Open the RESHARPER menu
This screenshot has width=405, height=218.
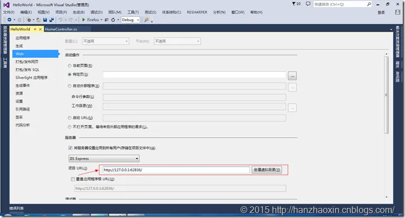click(x=197, y=12)
